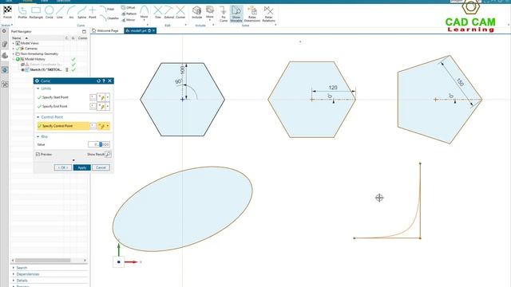Open point dialog for Specify End Point
Screen dimensions: 511x287
(93, 106)
